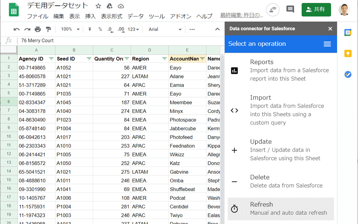Screen dimensions: 358x224
Task: Click the redo icon in toolbar
Action: click(27, 29)
